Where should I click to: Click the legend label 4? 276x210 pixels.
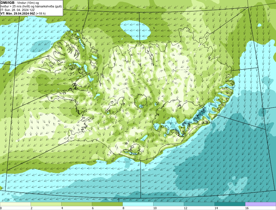click(62, 208)
